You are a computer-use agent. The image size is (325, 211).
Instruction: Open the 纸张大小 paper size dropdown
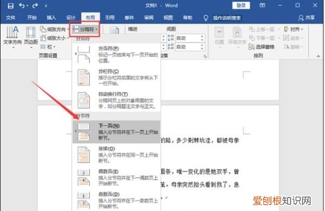tap(55, 38)
